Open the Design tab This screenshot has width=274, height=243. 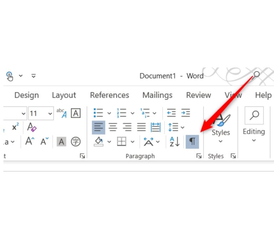pos(26,95)
